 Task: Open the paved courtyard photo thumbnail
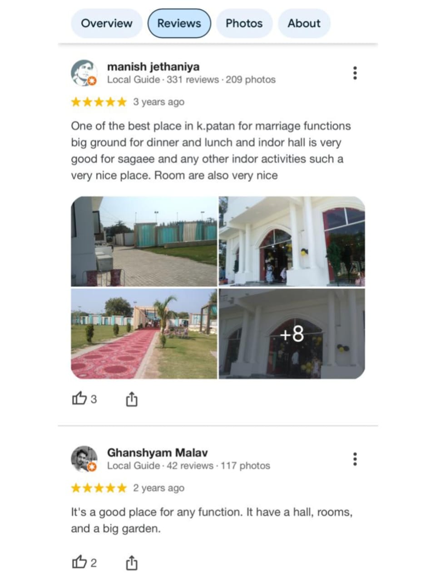[x=144, y=241]
